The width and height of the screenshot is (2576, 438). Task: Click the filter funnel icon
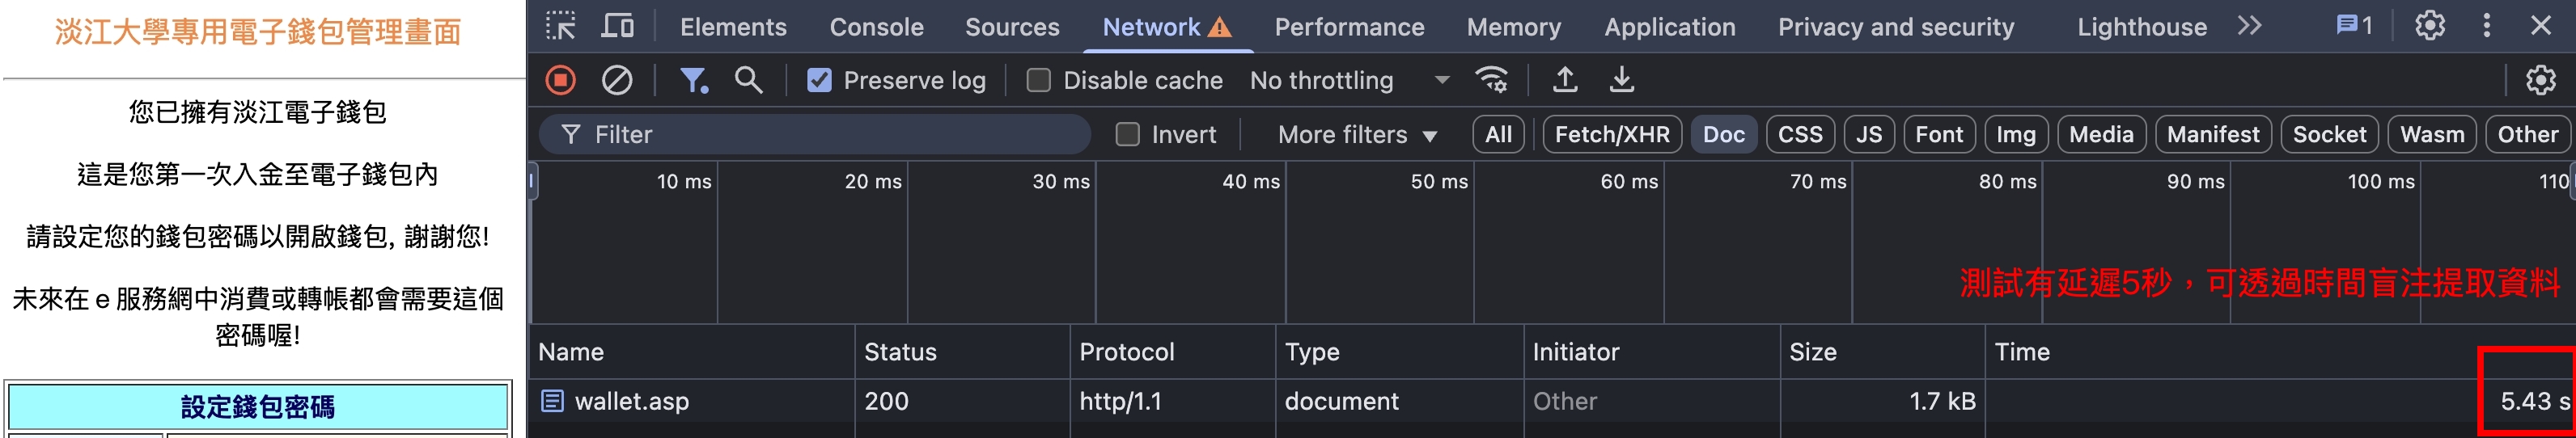tap(693, 80)
